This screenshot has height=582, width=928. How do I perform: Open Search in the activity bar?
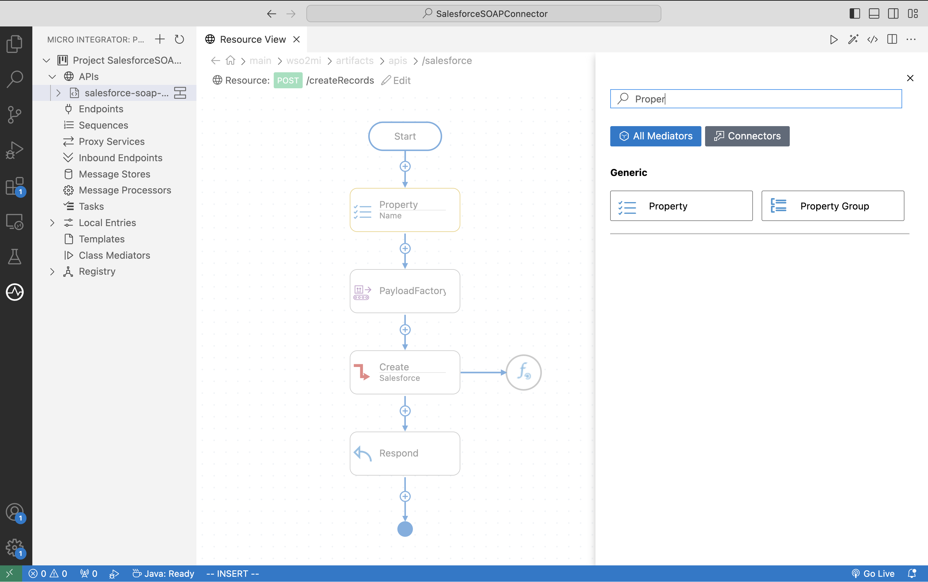pos(15,79)
